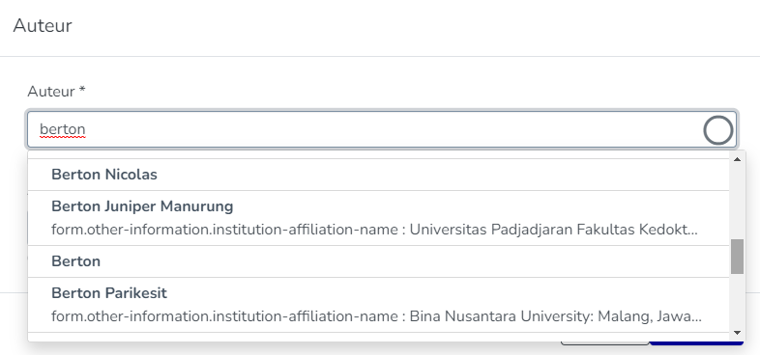Image resolution: width=760 pixels, height=355 pixels.
Task: Click the partially visible row above Berton Nicolas
Action: pos(378,154)
